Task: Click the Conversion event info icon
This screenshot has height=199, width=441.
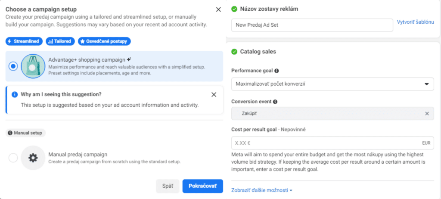Action: pyautogui.click(x=275, y=102)
